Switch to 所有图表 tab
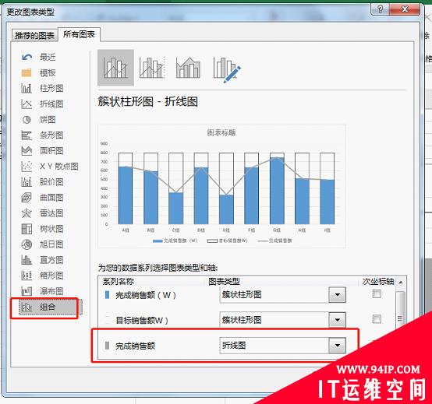Viewport: 432px width, 404px height. [79, 34]
